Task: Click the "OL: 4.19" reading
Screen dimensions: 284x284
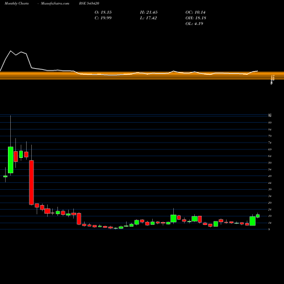Action: pos(194,24)
